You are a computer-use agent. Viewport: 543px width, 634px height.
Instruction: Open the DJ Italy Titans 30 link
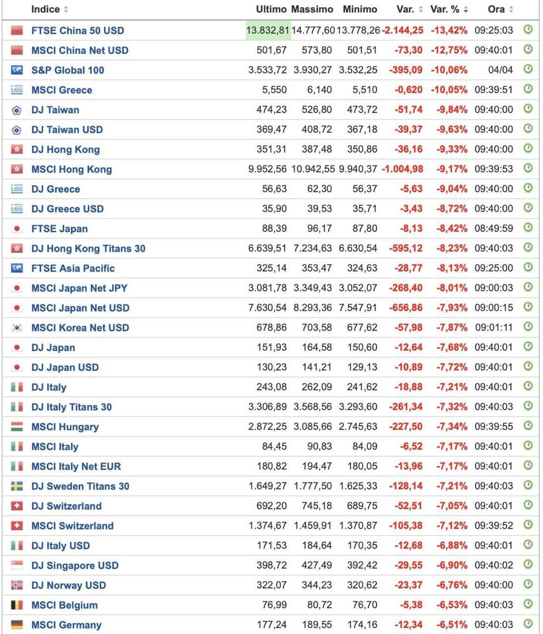coord(71,407)
